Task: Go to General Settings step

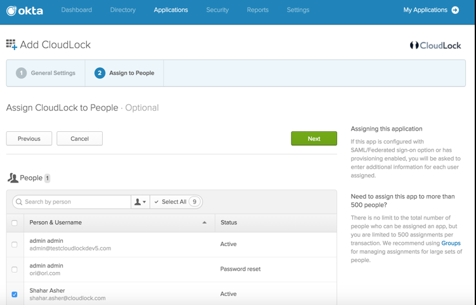Action: click(x=46, y=73)
